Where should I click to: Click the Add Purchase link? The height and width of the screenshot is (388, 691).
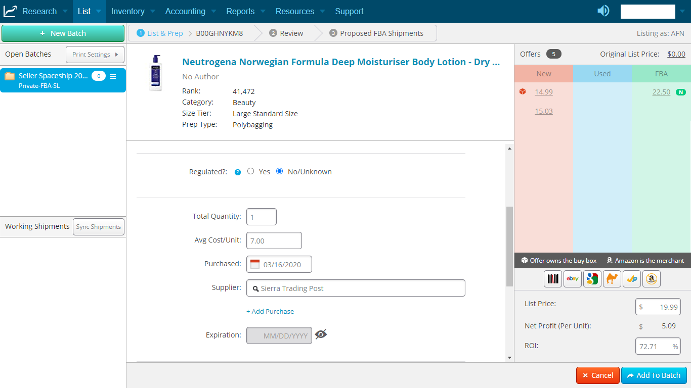point(270,311)
